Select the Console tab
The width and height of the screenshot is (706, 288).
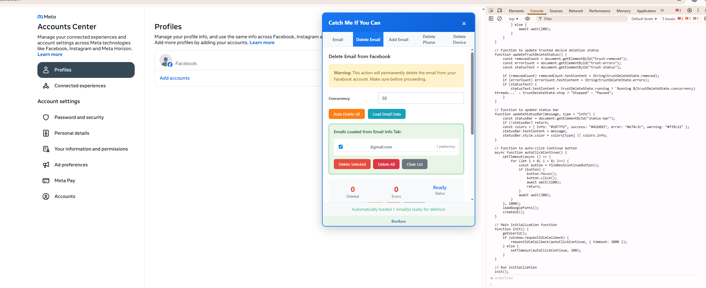[x=537, y=11]
